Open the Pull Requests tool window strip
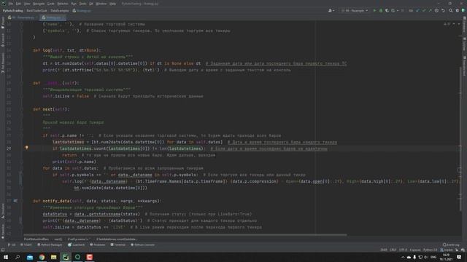467x262 pixels. 3,63
